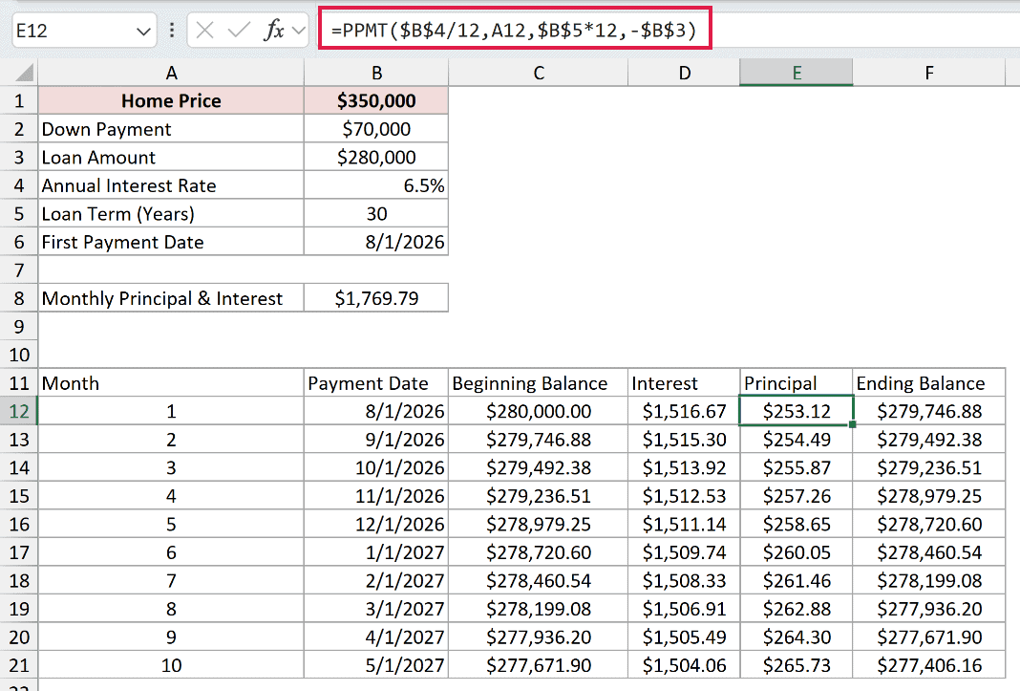Select the $1,509.74 interest cell
Screen dimensions: 1020x691
684,552
